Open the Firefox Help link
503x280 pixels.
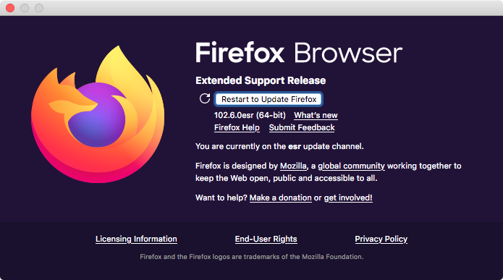pos(237,127)
